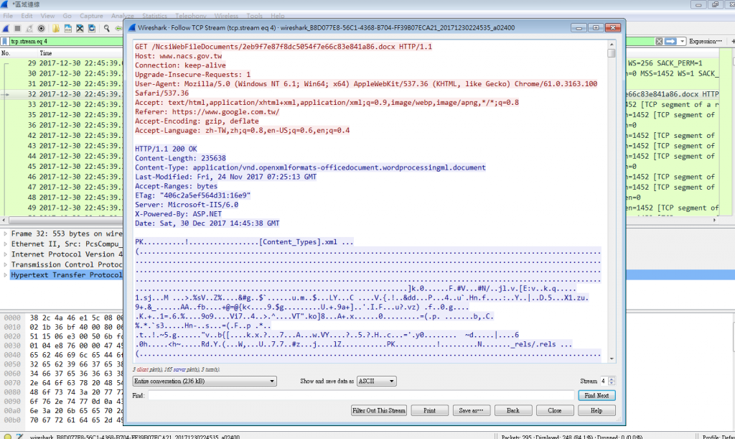Select packet row number 36
Viewport: 735px width, 439px height.
coord(62,125)
